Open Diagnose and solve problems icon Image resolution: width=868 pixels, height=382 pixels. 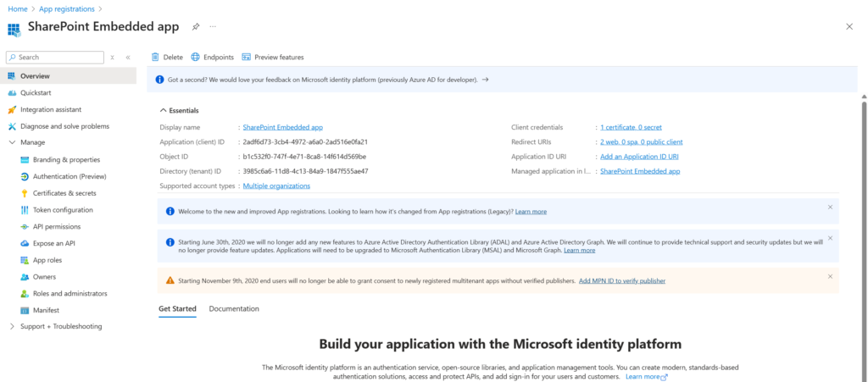(12, 126)
